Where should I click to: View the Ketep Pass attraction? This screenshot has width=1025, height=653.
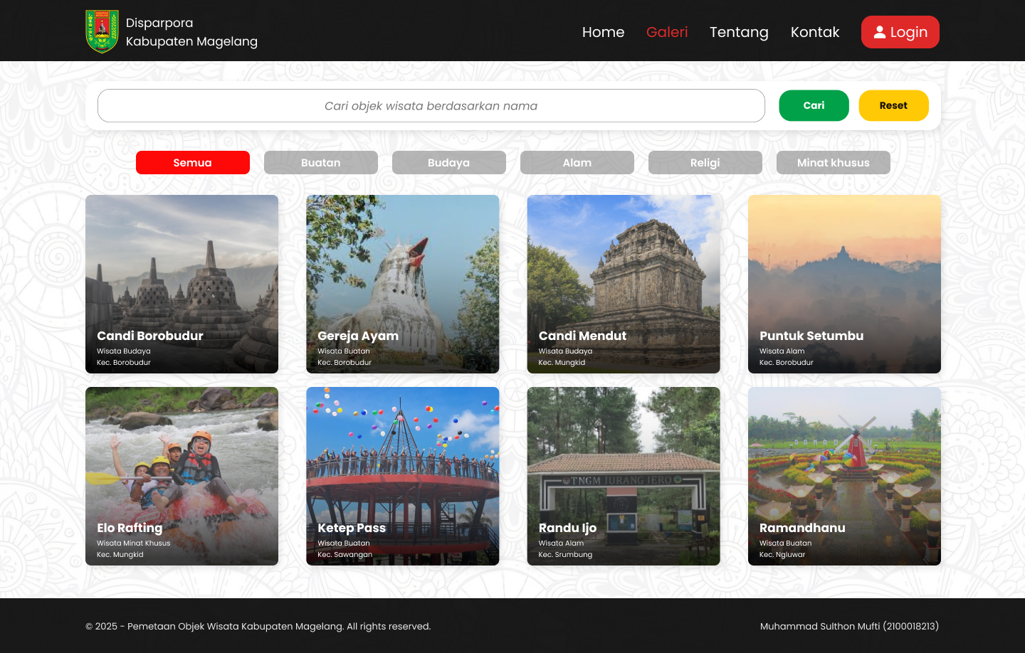402,476
